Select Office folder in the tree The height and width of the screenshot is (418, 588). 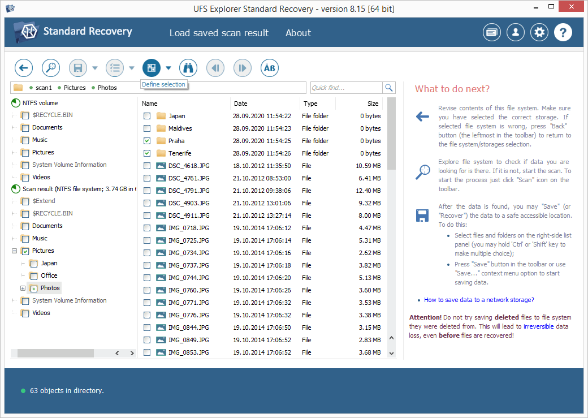pyautogui.click(x=49, y=275)
